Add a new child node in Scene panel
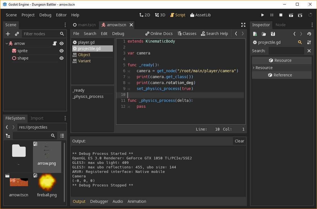 coord(7,34)
